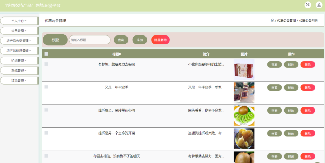The width and height of the screenshot is (325, 163).
Task: Edit 挫折是另一个生命的开端 row via 修改
Action: click(291, 134)
